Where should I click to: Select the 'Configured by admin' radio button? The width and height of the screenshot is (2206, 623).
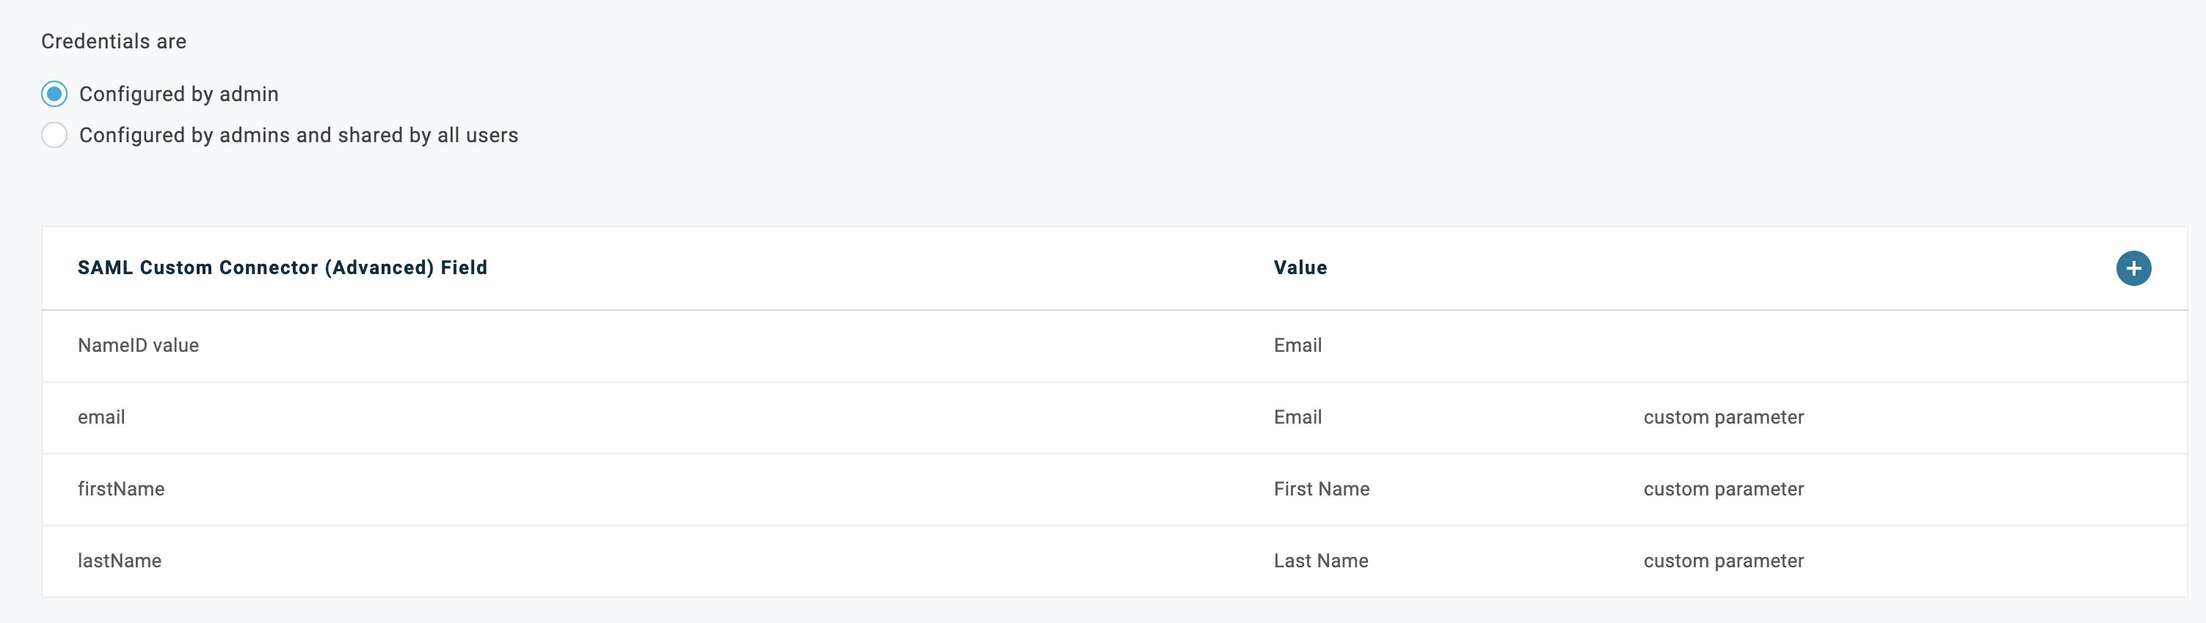[x=54, y=94]
